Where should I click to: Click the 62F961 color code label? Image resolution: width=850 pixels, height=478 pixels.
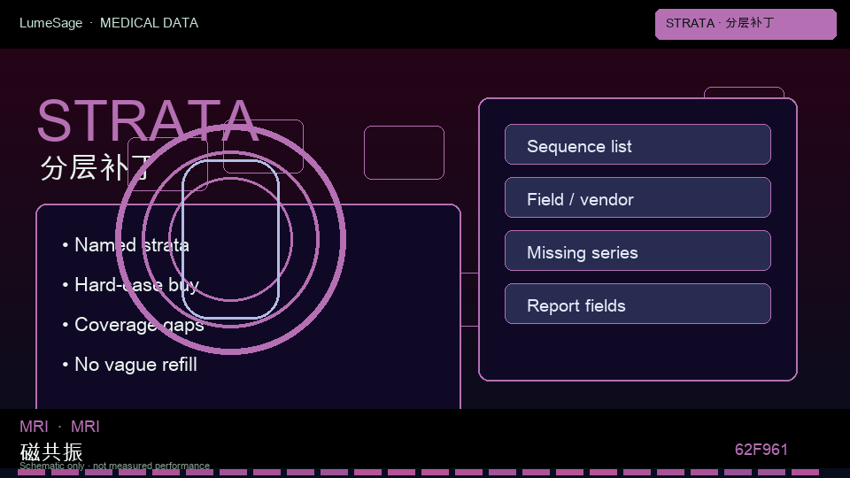click(x=761, y=450)
